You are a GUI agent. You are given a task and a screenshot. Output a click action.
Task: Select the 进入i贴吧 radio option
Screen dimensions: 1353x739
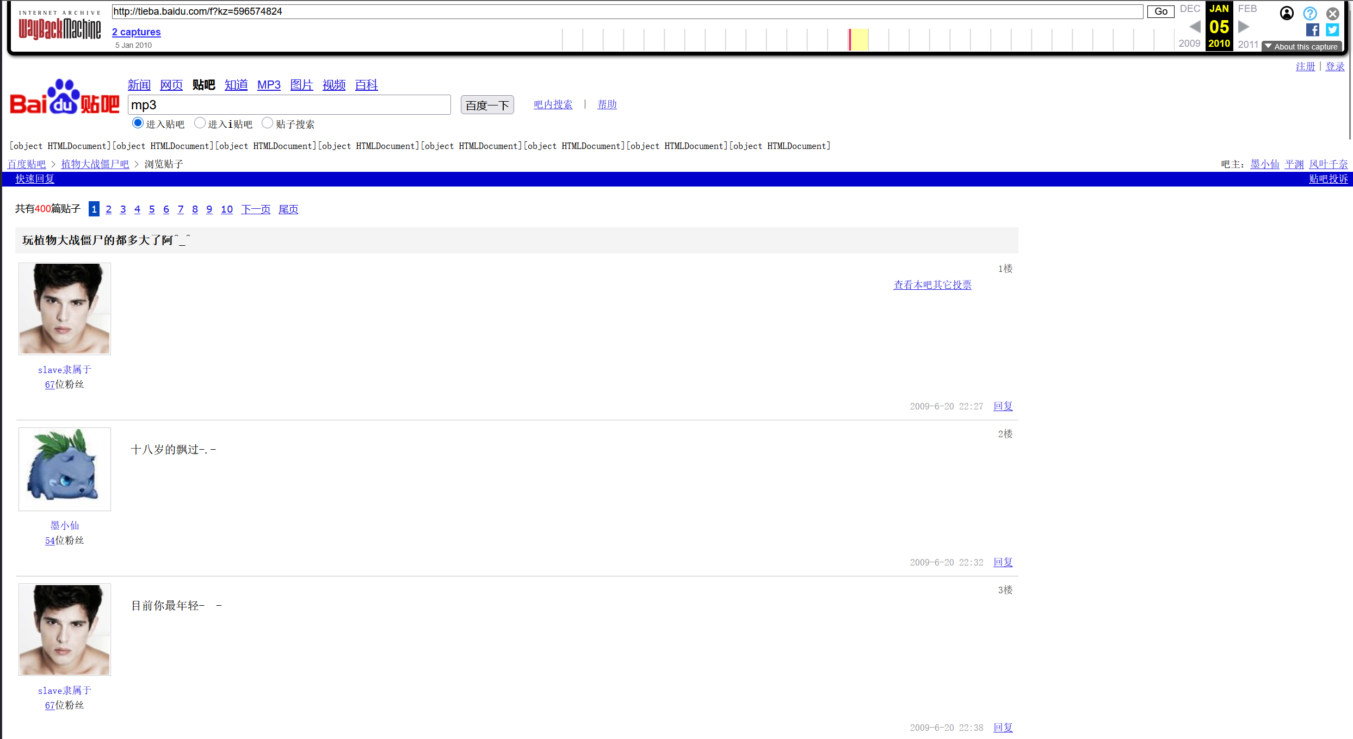200,123
